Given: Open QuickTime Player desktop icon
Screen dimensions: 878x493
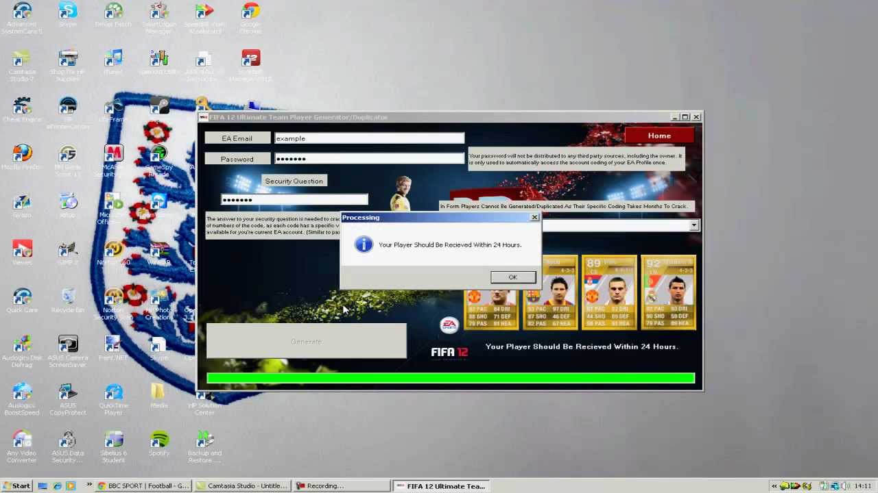Looking at the screenshot, I should [x=113, y=399].
